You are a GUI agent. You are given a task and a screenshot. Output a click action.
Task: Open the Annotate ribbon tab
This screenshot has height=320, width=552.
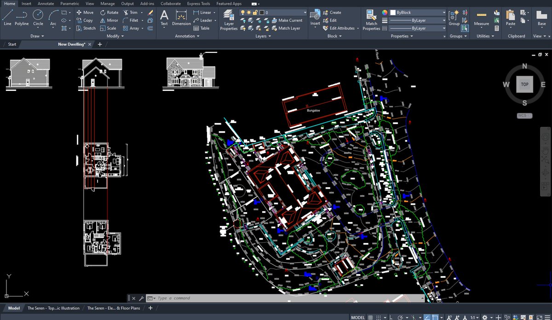[x=46, y=4]
